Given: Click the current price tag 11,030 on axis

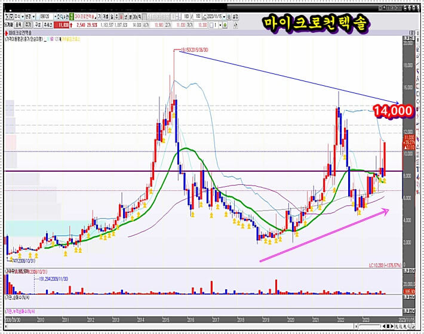Looking at the screenshot, I should point(409,138).
